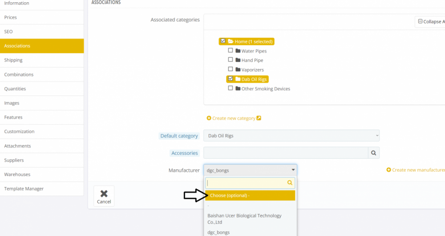Click the Dab Oil Rigs folder icon
The image size is (445, 236).
pos(238,79)
